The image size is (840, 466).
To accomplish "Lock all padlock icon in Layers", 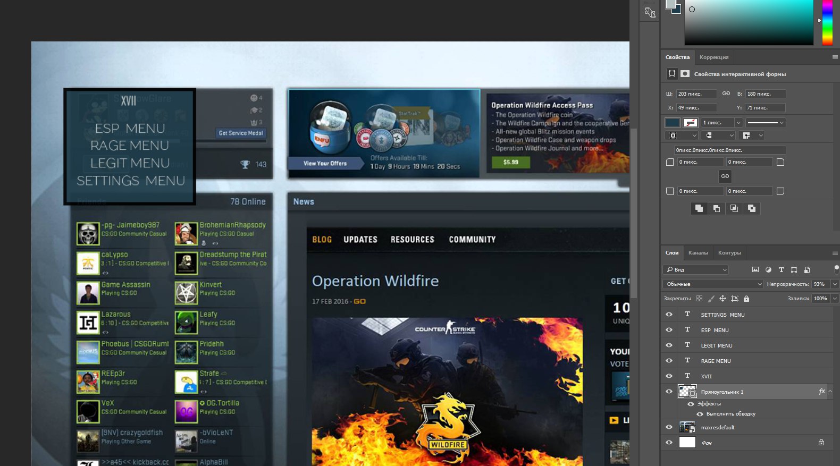I will click(746, 299).
